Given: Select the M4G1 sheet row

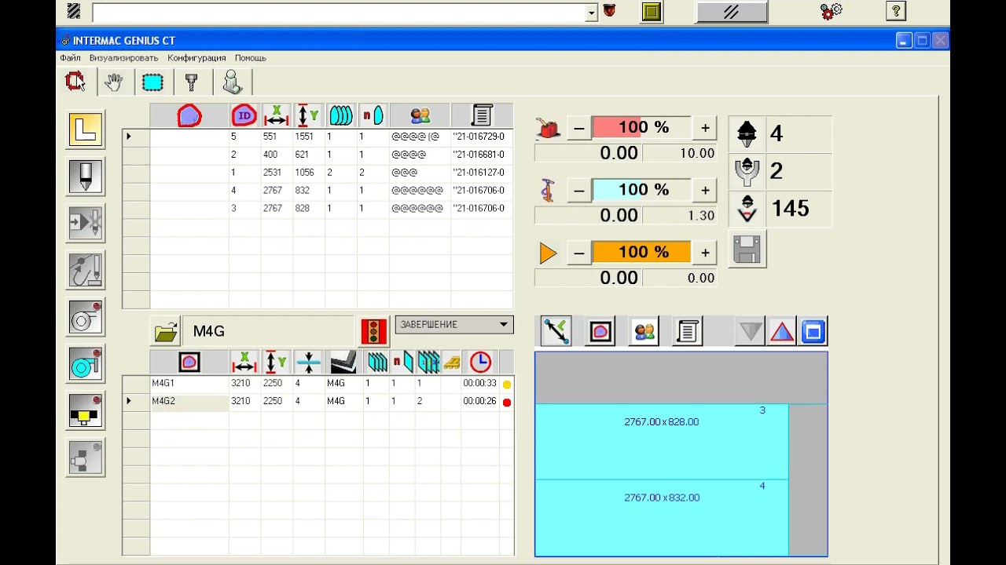Looking at the screenshot, I should tap(318, 384).
